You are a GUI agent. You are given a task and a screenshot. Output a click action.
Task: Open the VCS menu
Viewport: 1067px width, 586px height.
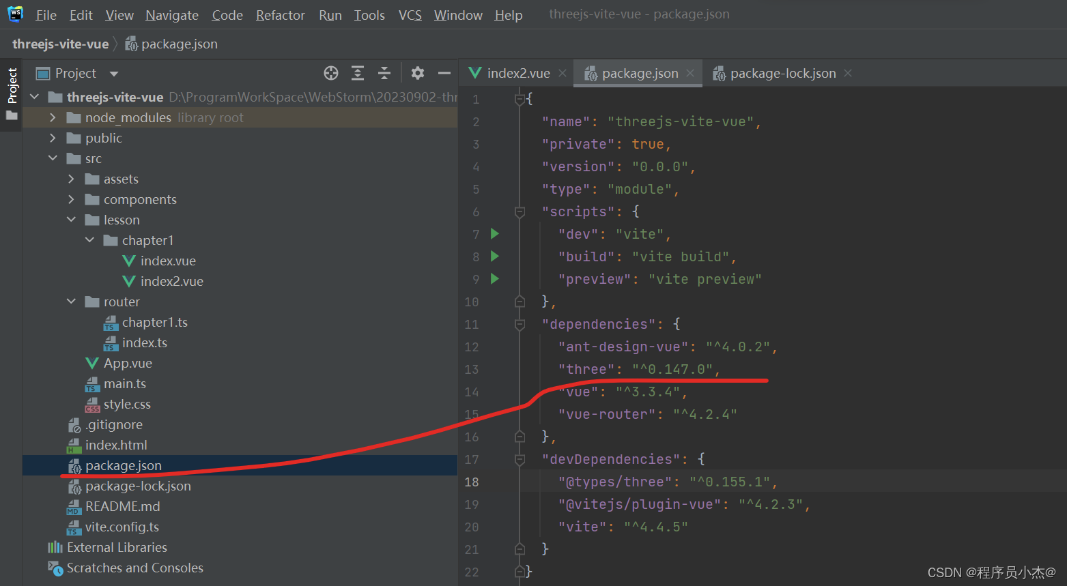(410, 15)
